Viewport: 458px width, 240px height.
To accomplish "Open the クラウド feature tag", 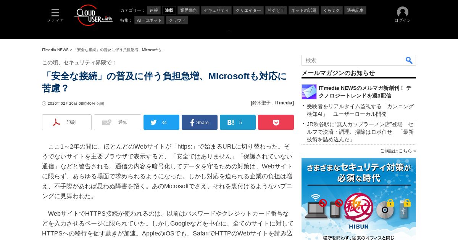I will pos(177,20).
